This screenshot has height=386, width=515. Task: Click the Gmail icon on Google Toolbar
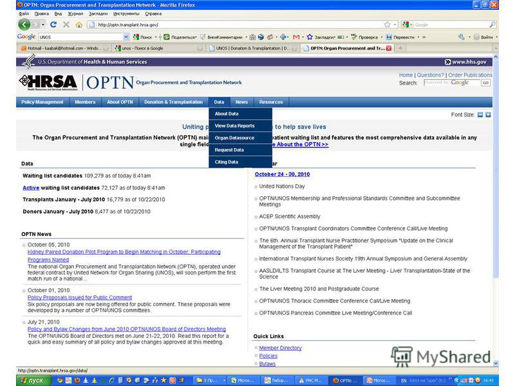click(x=296, y=37)
